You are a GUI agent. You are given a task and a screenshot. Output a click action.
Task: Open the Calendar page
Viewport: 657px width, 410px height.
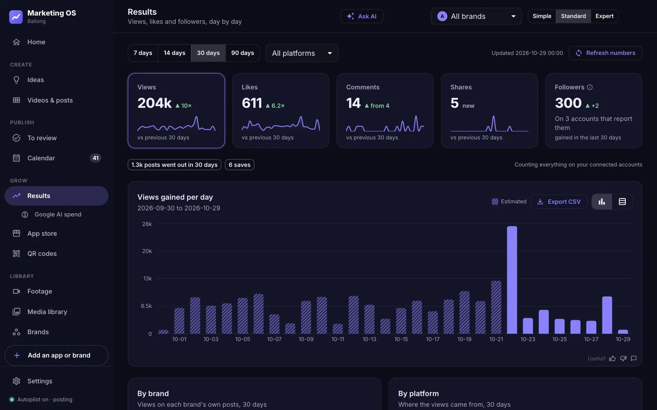pos(57,158)
